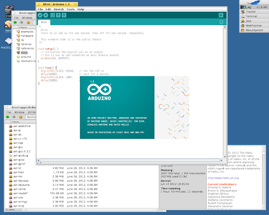Select the avr-gcc-4.3.2 file
The height and width of the screenshot is (215, 269).
click(20, 151)
